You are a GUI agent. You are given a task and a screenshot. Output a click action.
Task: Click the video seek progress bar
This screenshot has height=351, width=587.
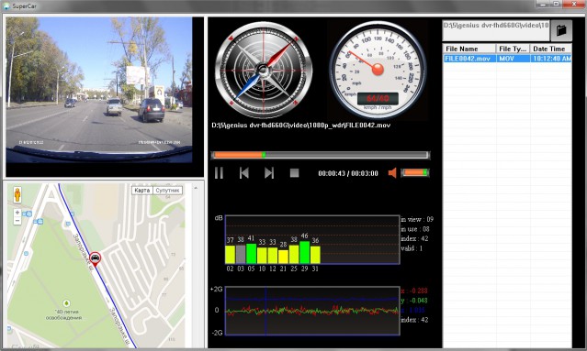point(321,155)
